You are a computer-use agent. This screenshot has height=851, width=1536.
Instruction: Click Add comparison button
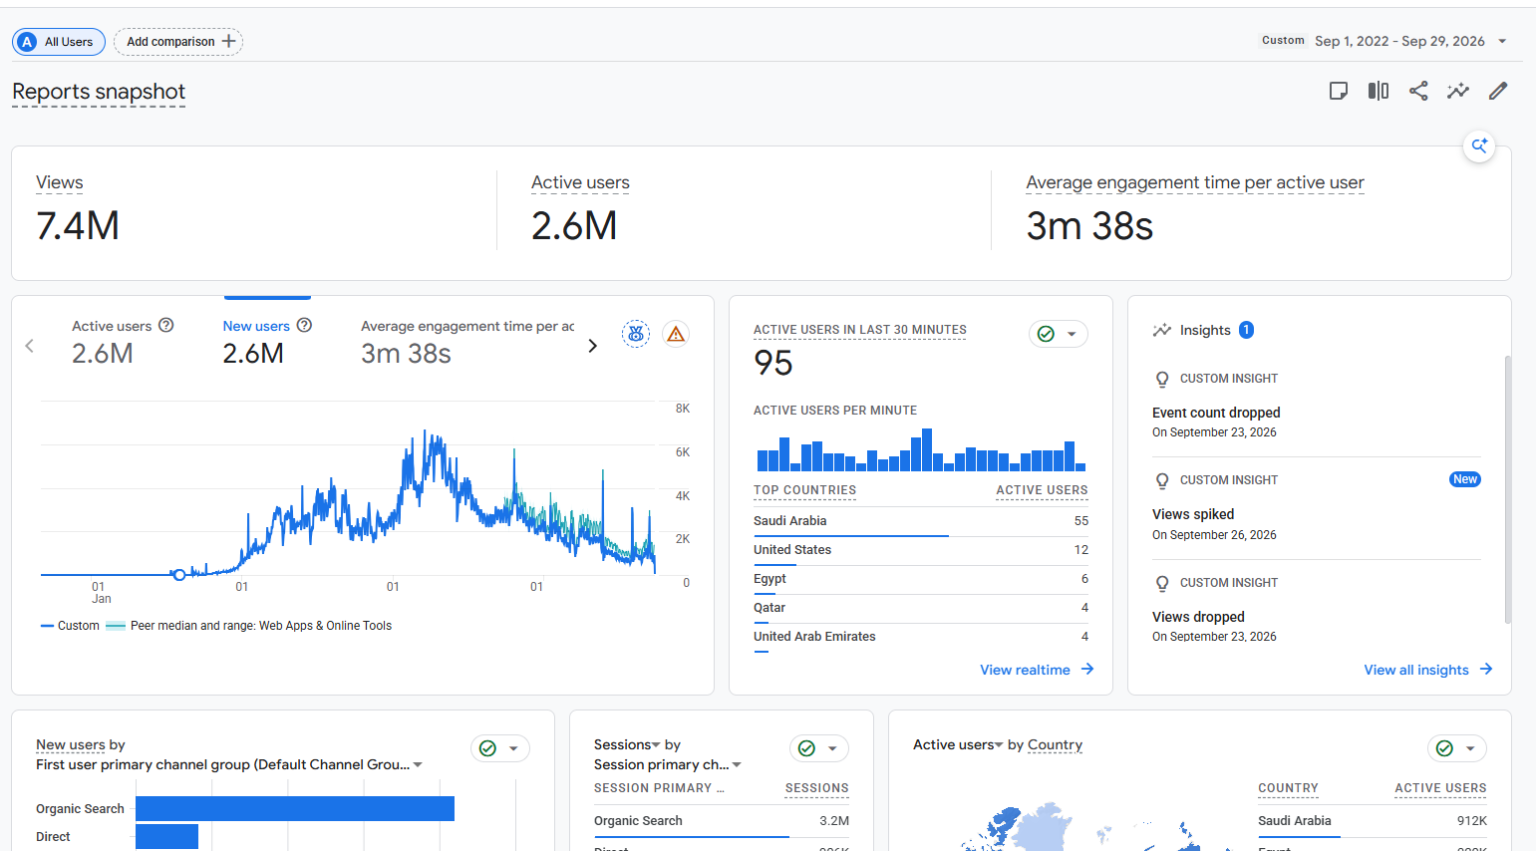tap(178, 41)
